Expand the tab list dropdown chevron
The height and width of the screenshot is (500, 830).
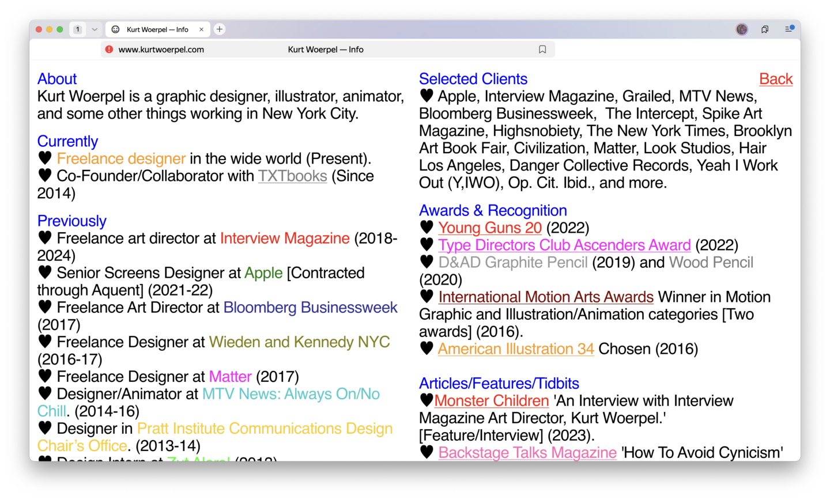click(x=95, y=29)
